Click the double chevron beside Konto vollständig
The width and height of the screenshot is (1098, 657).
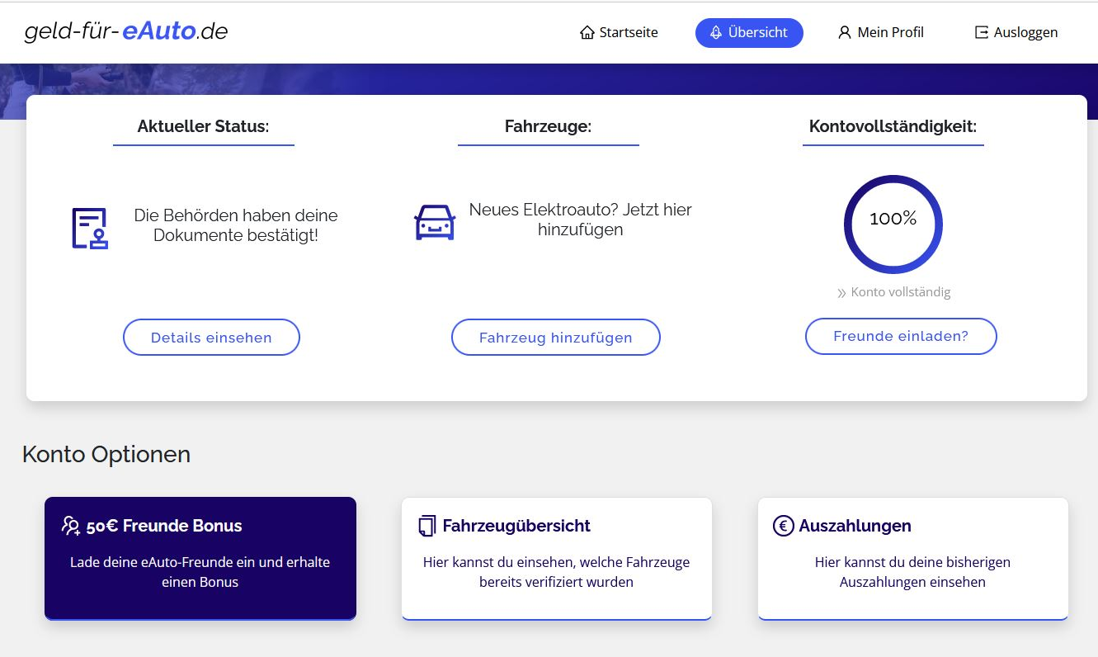tap(841, 293)
